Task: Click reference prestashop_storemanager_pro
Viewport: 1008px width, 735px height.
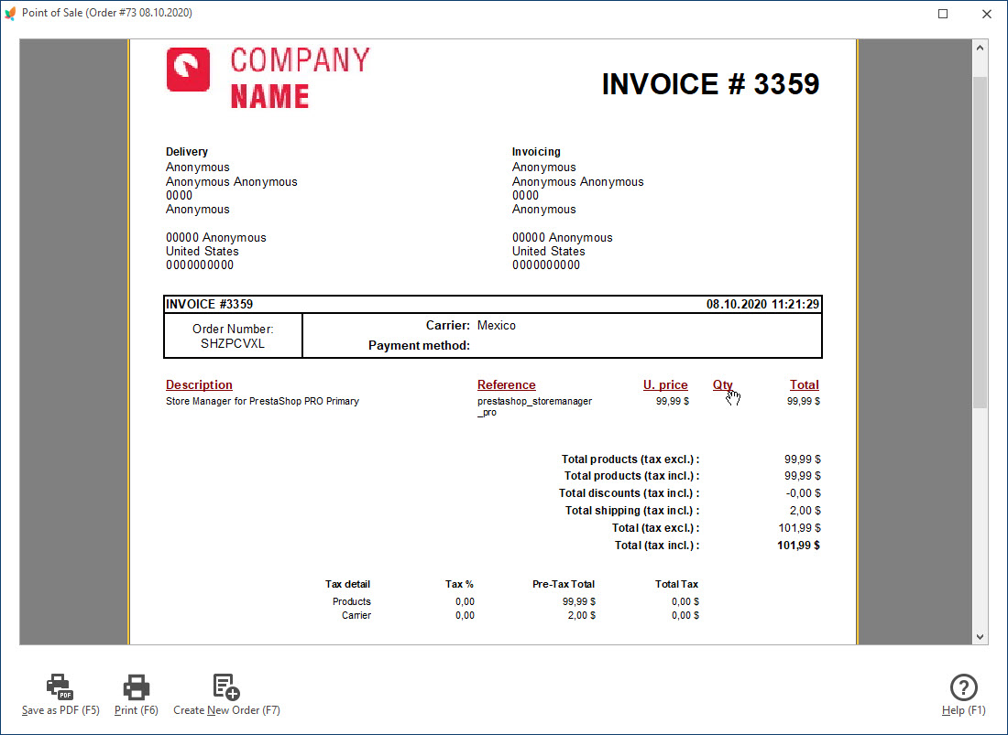Action: [x=534, y=406]
